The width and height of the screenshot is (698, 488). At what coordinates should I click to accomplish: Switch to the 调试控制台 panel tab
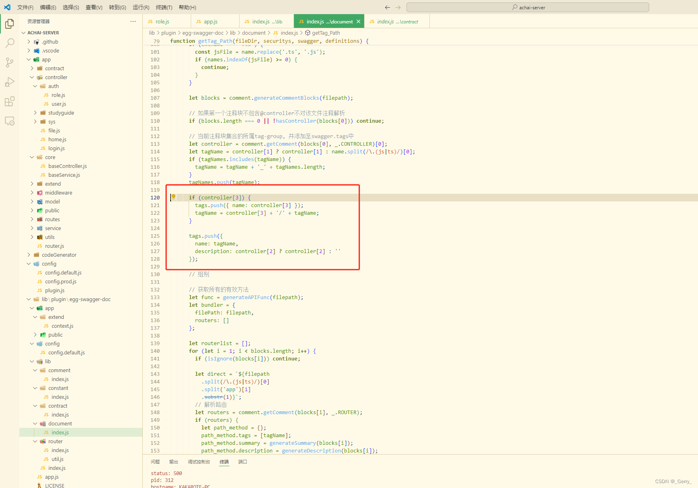pyautogui.click(x=199, y=462)
